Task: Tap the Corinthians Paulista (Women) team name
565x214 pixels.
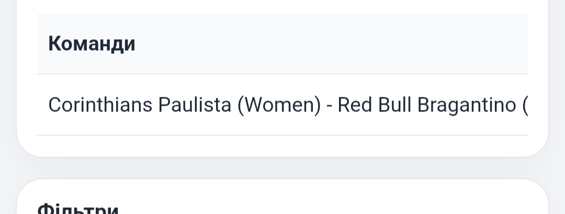Action: coord(184,105)
